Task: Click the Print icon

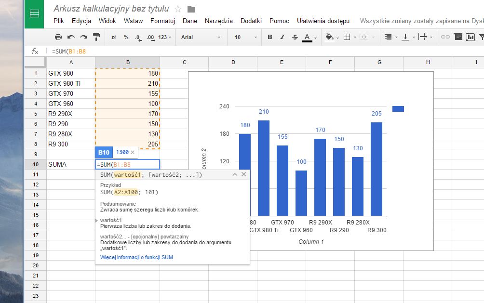Action: click(x=58, y=37)
